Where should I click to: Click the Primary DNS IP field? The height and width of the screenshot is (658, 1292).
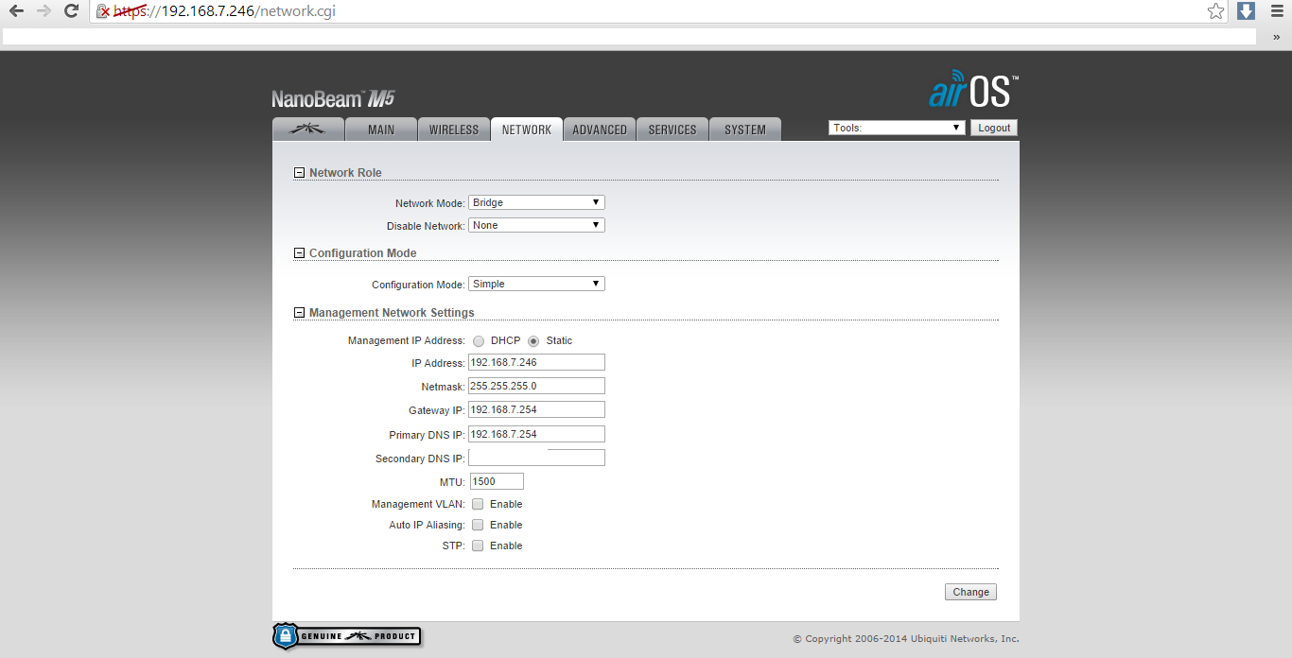[x=536, y=434]
